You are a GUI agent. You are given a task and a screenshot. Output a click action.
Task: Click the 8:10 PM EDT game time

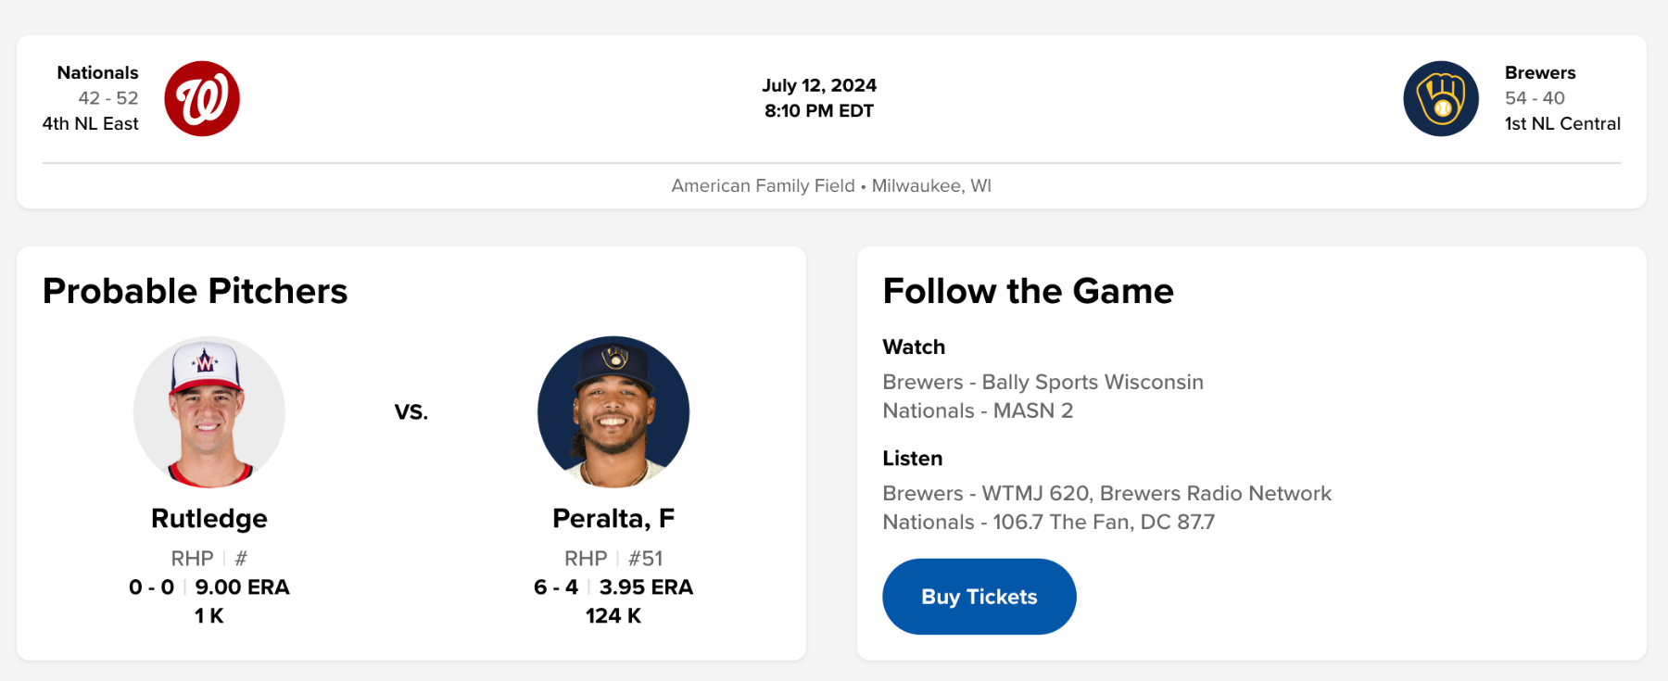tap(819, 111)
